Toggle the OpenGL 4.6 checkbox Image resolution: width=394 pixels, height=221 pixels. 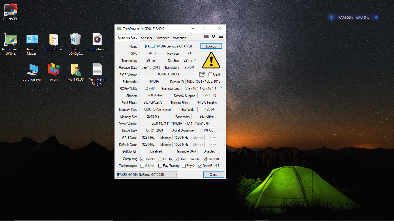(200, 166)
